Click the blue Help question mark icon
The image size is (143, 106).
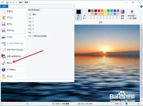coord(141,7)
